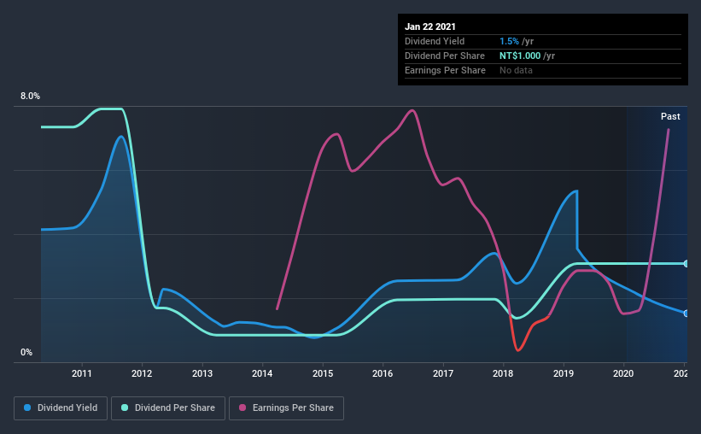701x434 pixels.
Task: Toggle the Dividend Yield legend button
Action: 61,408
